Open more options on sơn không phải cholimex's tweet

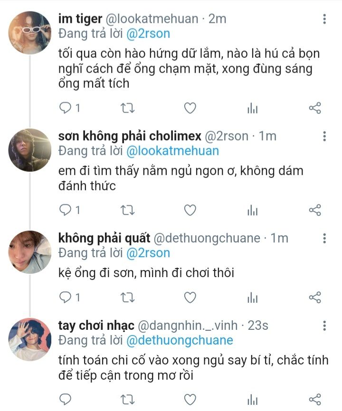(x=324, y=137)
